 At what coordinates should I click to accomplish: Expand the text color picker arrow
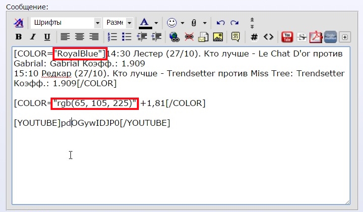click(x=156, y=23)
